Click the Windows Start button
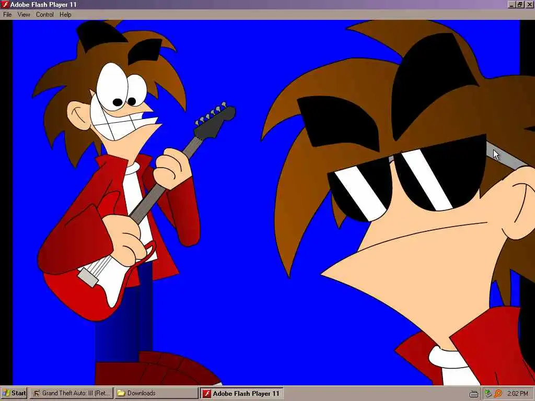 (x=14, y=393)
